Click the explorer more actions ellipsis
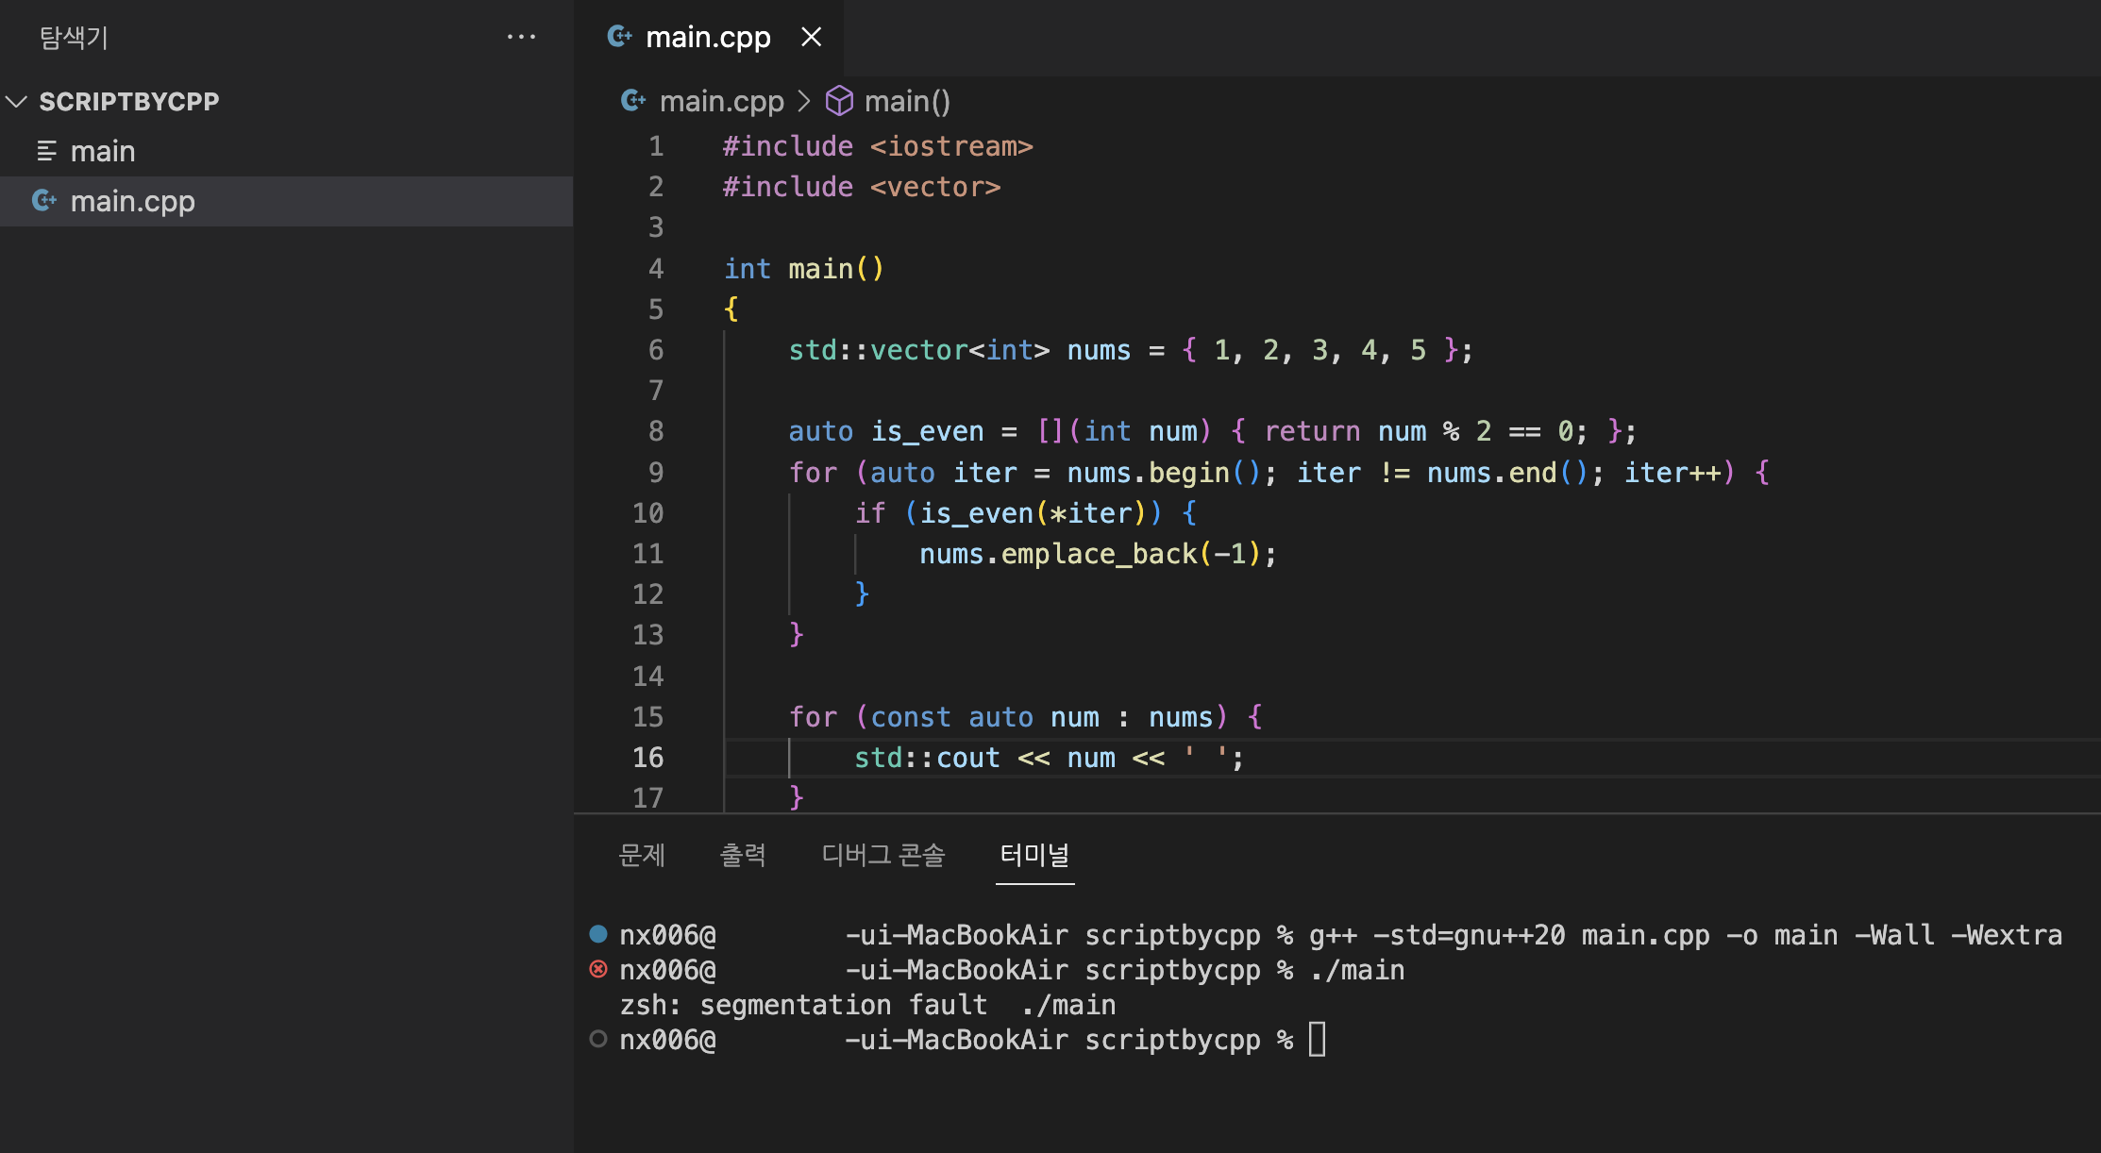The image size is (2101, 1153). [x=521, y=38]
